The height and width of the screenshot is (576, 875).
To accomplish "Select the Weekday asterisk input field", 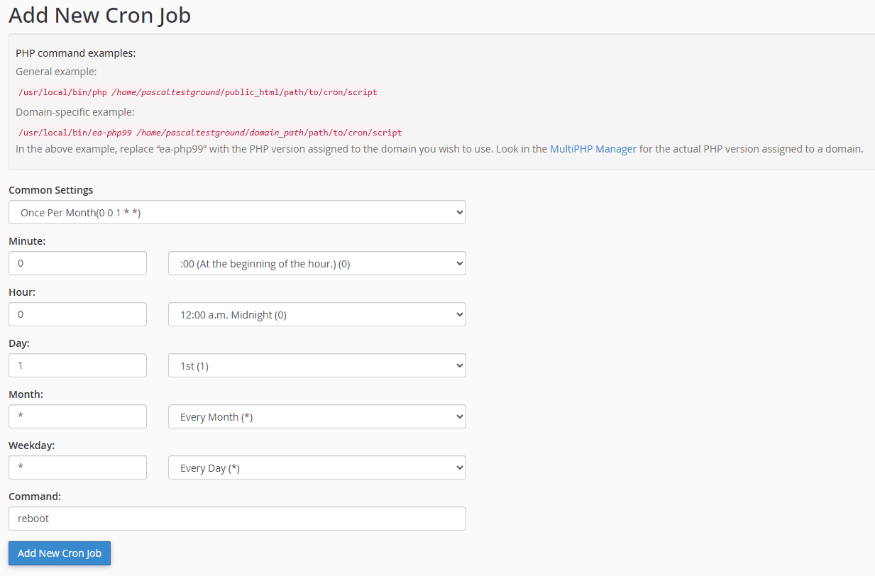I will (x=77, y=467).
